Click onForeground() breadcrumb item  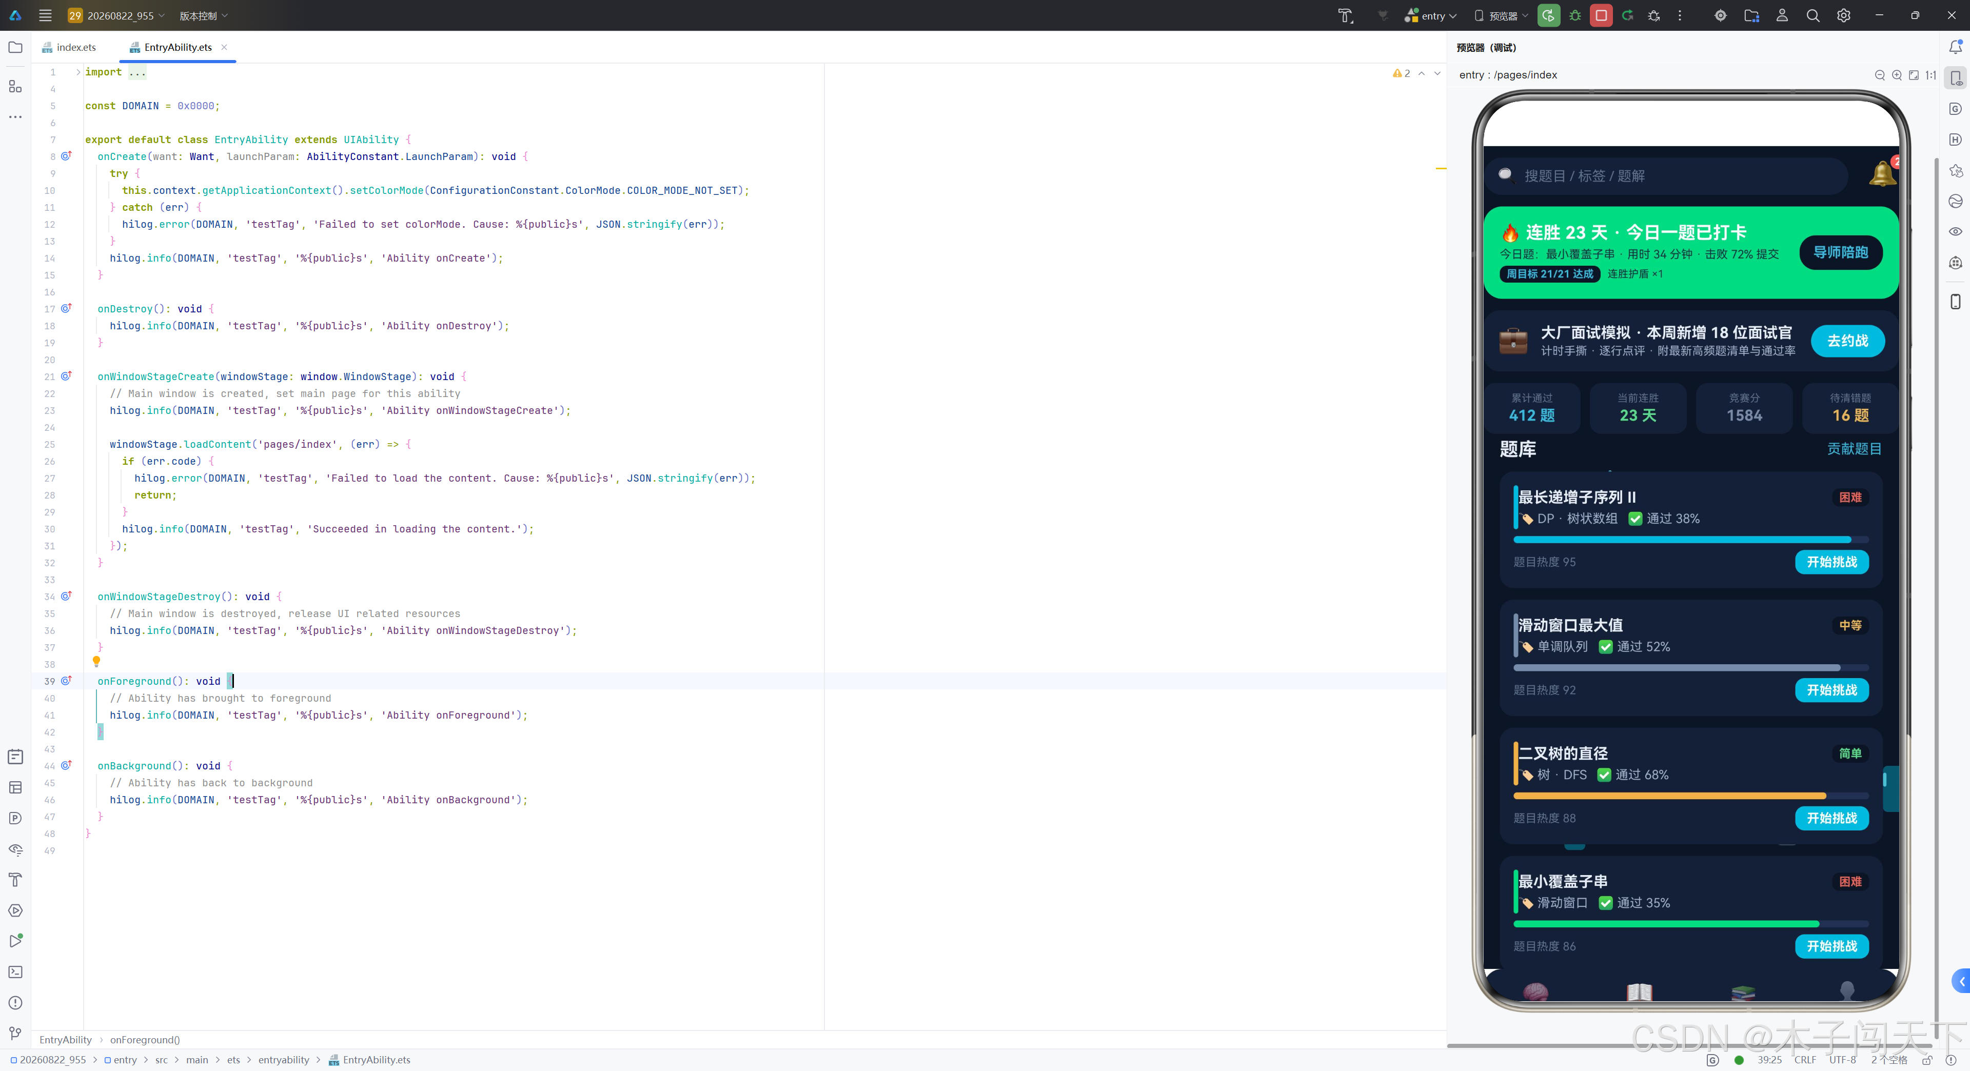(145, 1040)
